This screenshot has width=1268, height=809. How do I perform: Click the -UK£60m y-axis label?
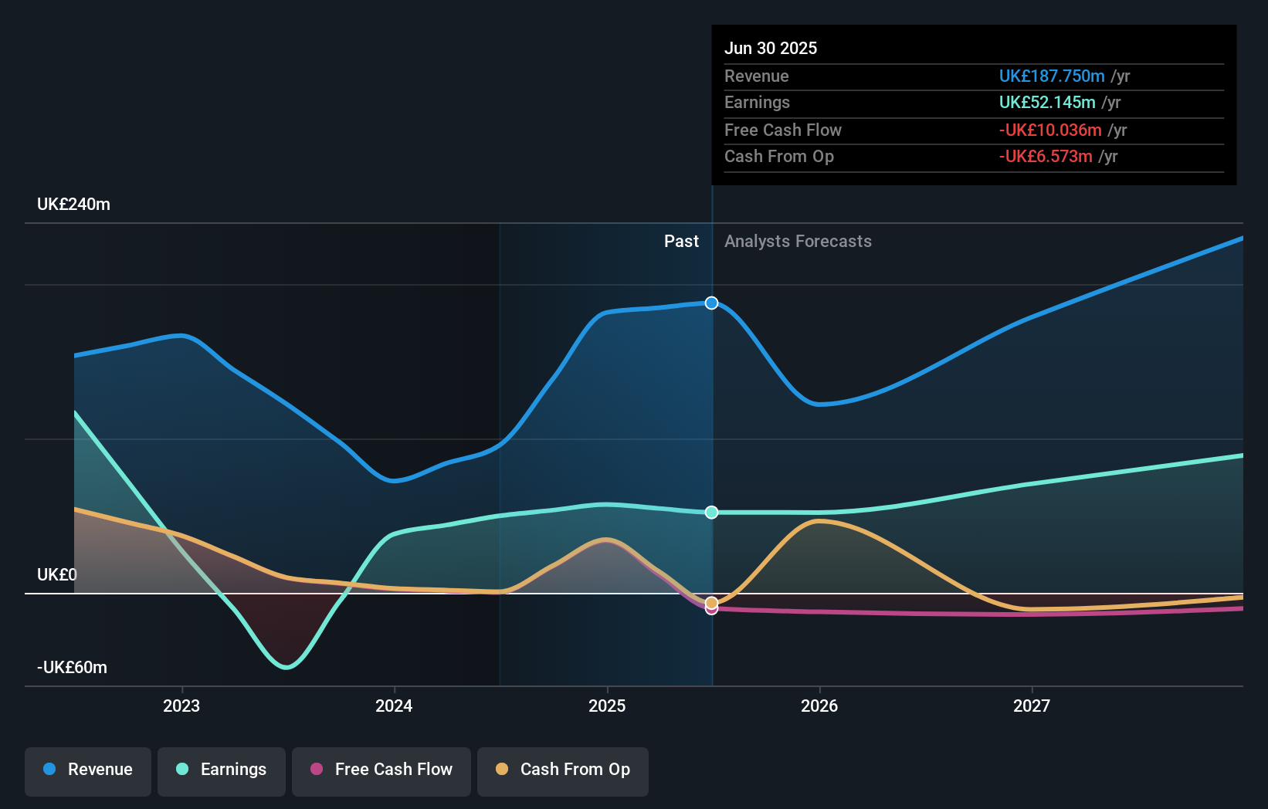[x=73, y=668]
